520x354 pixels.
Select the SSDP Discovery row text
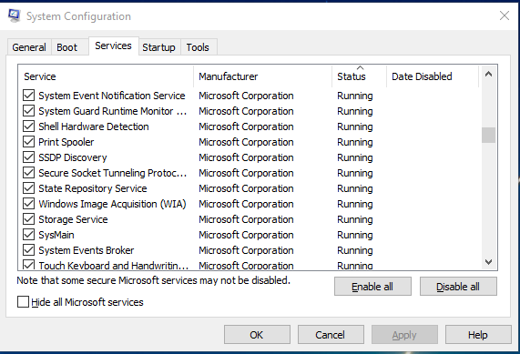pyautogui.click(x=73, y=157)
